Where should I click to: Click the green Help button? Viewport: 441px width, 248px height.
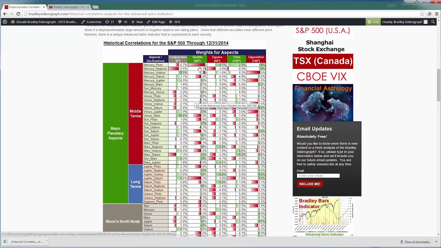coord(373,22)
